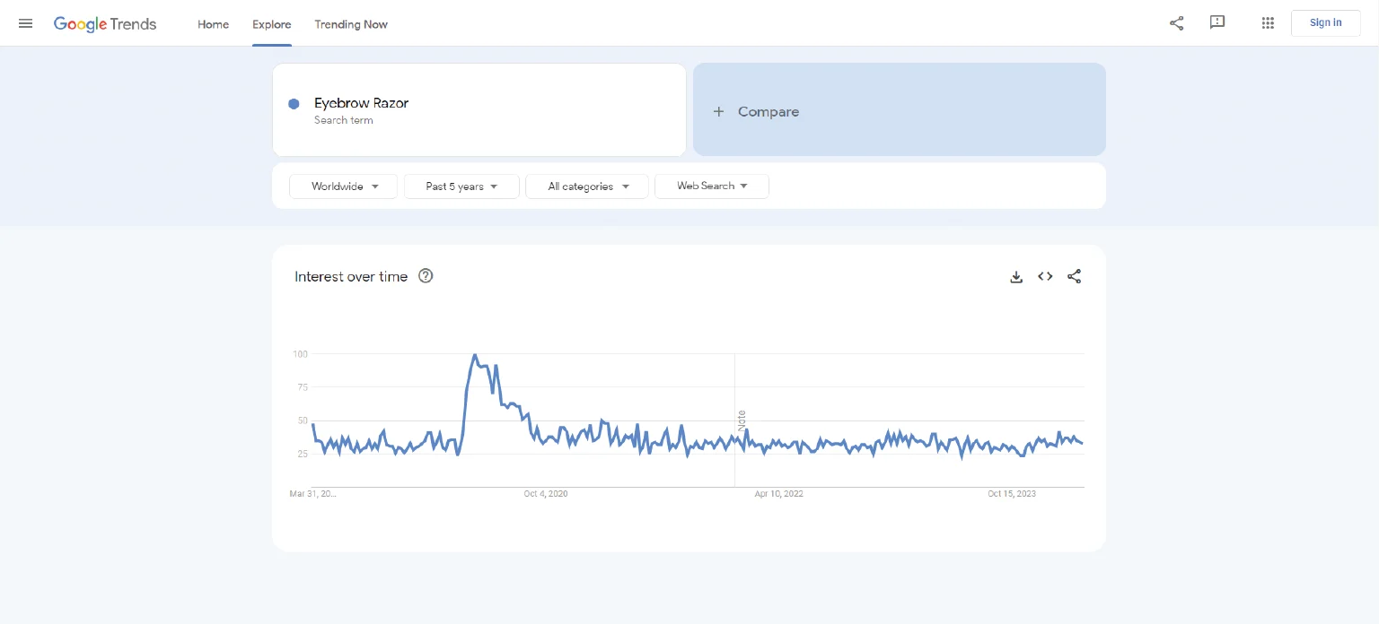Click the Compare add term box
1379x624 pixels.
pos(899,110)
